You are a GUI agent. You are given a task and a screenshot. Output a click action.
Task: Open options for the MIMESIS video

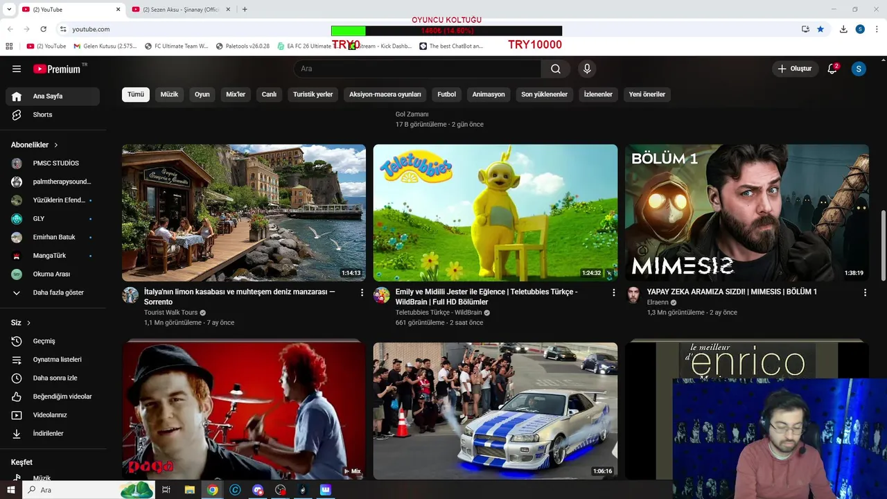[x=865, y=292]
